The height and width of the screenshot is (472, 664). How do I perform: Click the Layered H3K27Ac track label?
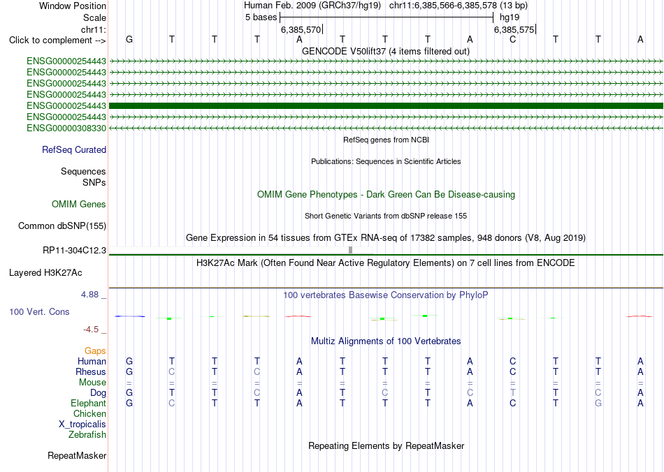coord(45,273)
